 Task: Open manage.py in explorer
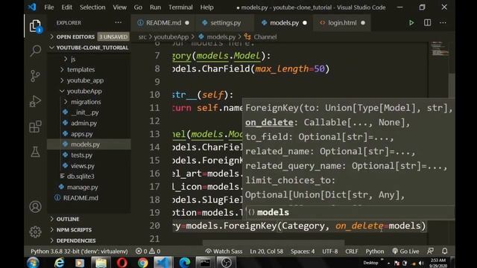tap(83, 187)
